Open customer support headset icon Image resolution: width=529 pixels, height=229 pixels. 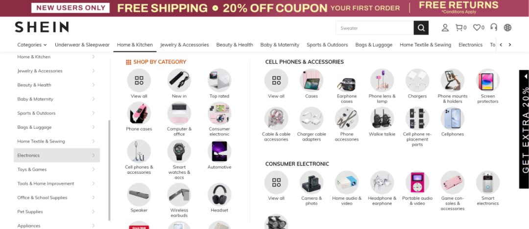point(494,28)
